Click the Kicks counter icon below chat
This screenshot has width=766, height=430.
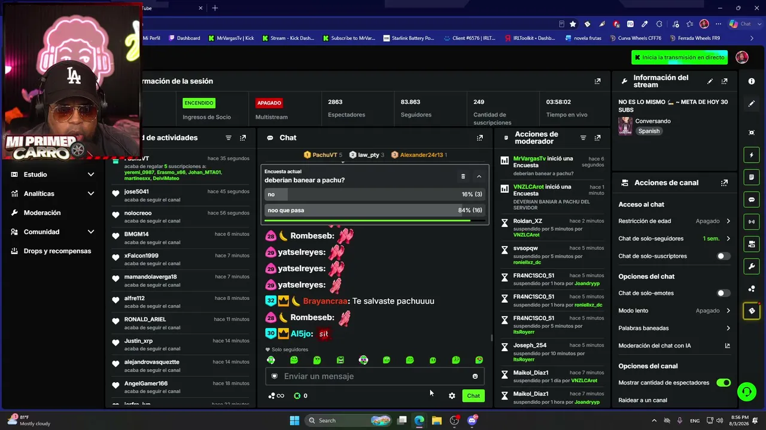[297, 396]
